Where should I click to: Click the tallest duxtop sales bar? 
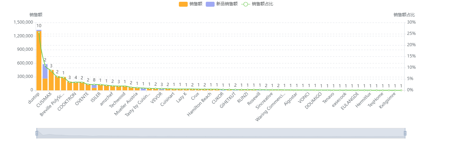[x=39, y=61]
